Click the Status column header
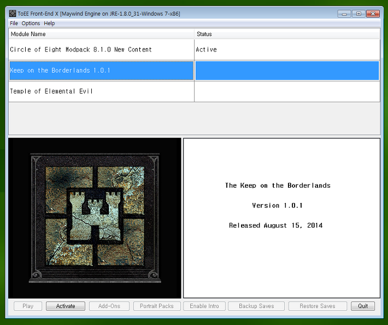Viewport: 388px width, 325px height. (287, 34)
